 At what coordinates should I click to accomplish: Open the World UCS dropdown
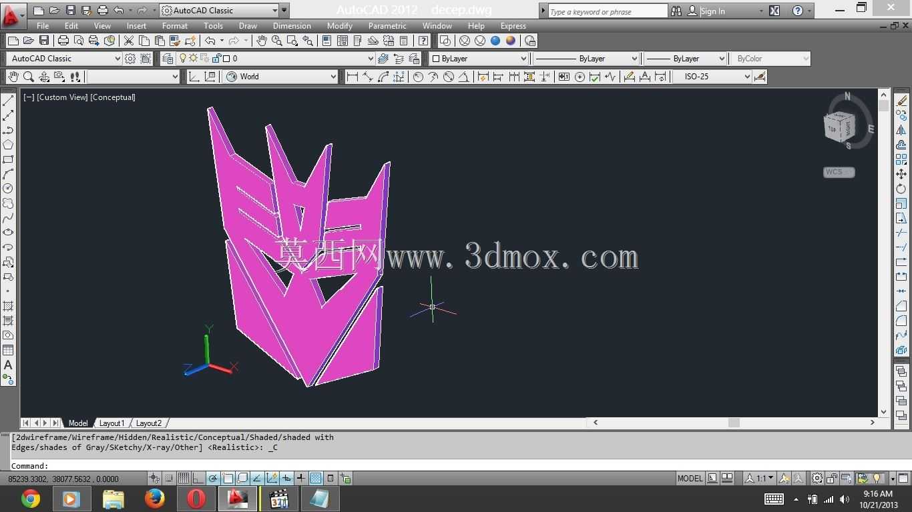tap(333, 77)
